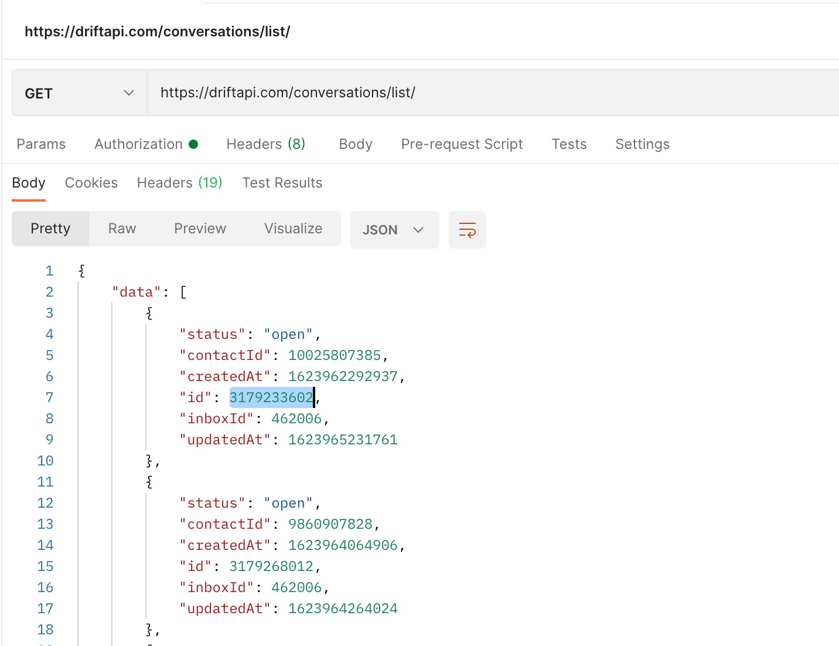Click the contactId value 10025807385
The width and height of the screenshot is (839, 646).
click(334, 355)
